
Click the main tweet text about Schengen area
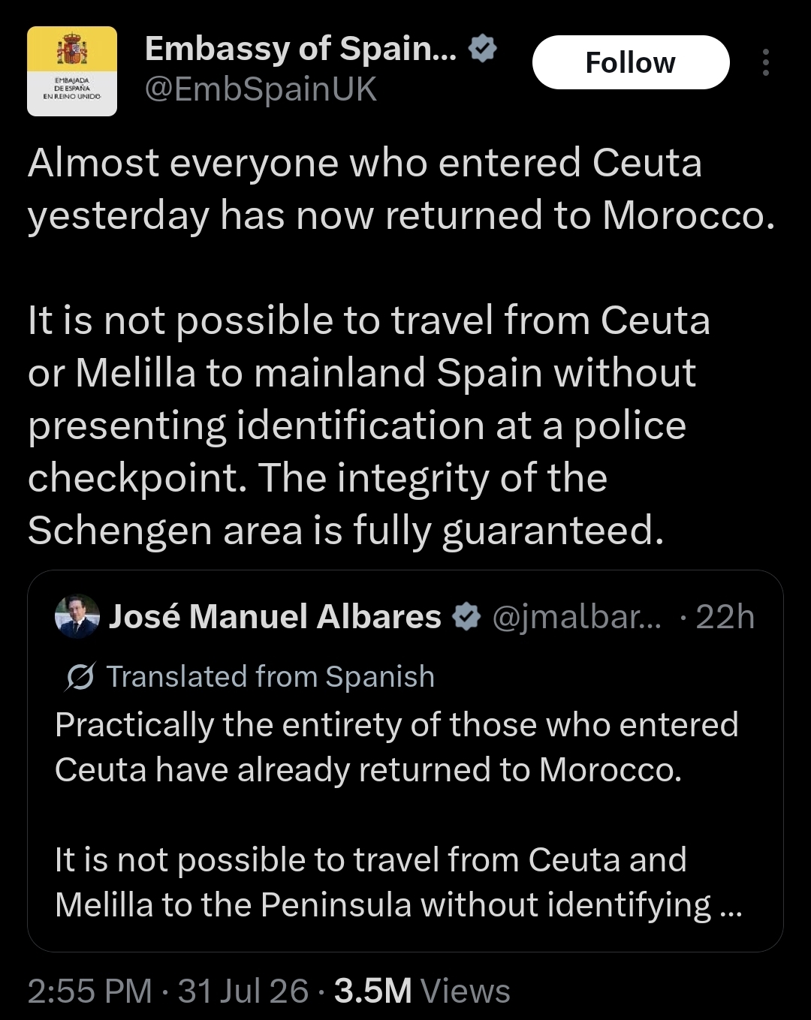click(x=369, y=425)
